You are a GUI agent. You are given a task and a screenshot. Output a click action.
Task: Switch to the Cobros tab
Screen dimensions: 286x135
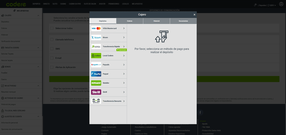click(x=130, y=21)
